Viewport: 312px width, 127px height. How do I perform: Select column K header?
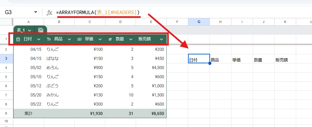(285, 22)
